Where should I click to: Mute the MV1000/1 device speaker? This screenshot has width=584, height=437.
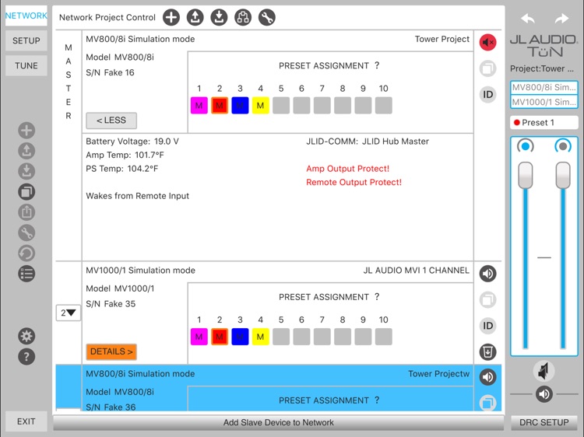(487, 274)
